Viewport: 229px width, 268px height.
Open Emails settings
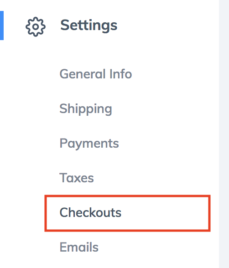(x=79, y=247)
